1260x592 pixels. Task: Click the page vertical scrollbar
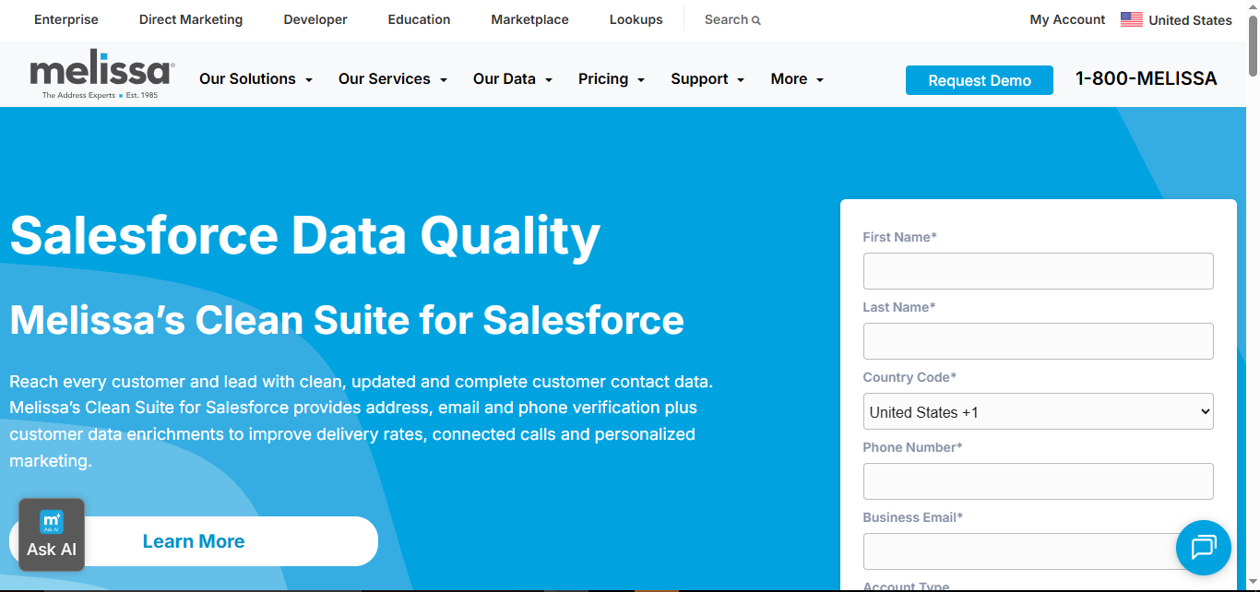pos(1253,277)
